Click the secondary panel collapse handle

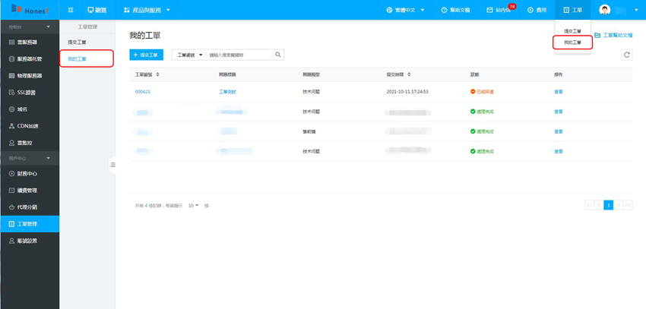[x=112, y=165]
